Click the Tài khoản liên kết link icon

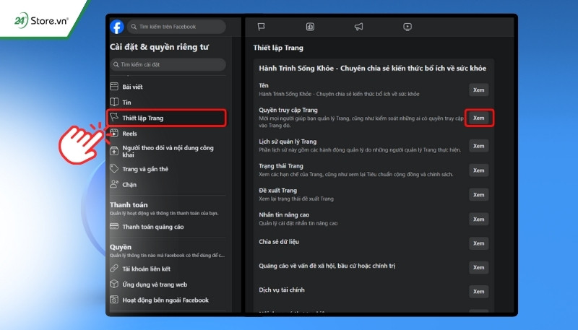[114, 269]
